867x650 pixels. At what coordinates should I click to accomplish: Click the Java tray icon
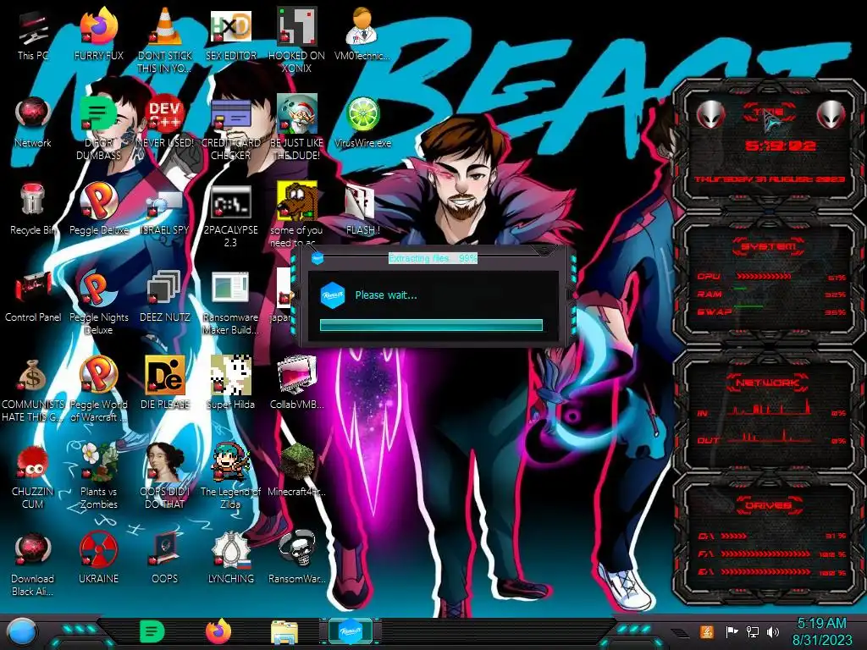point(706,631)
